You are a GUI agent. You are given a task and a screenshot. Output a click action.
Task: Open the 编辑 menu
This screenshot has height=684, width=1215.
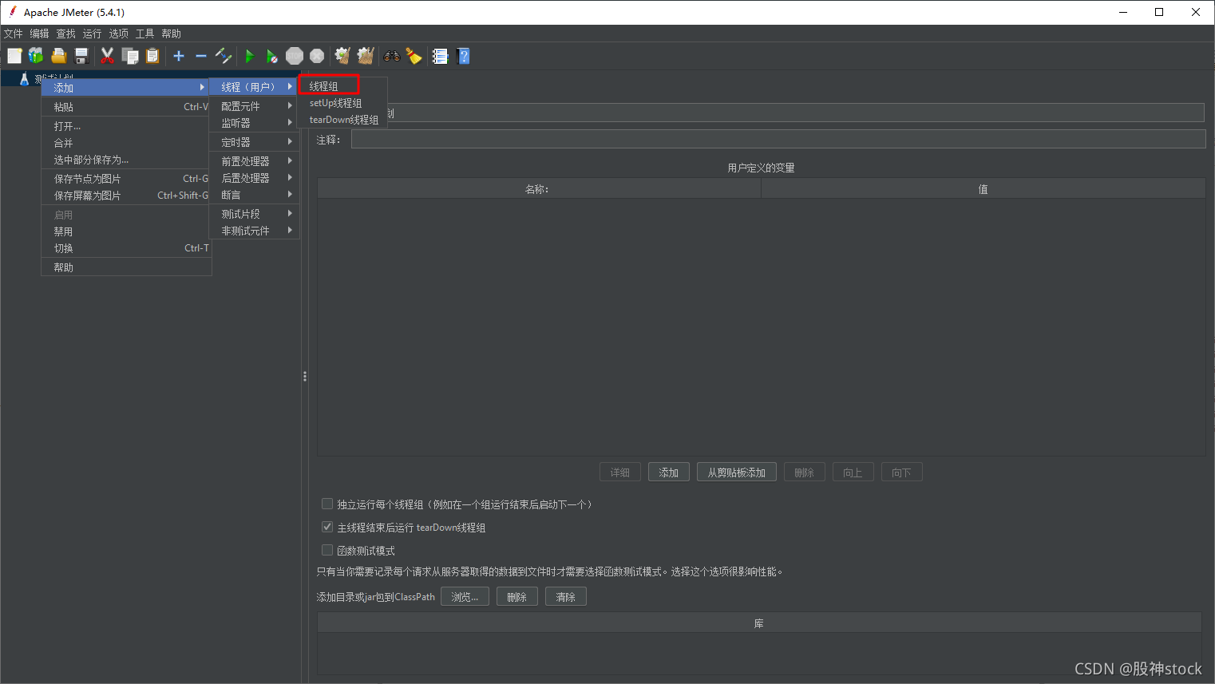tap(40, 34)
